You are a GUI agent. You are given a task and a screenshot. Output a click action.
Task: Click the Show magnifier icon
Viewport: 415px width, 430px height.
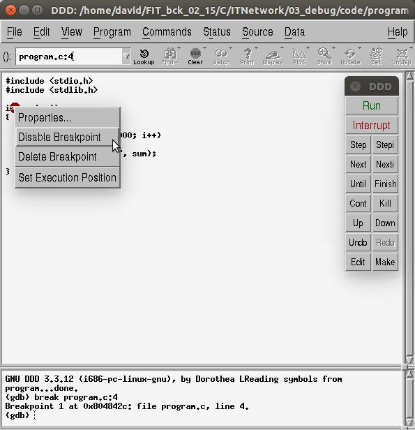pos(324,57)
